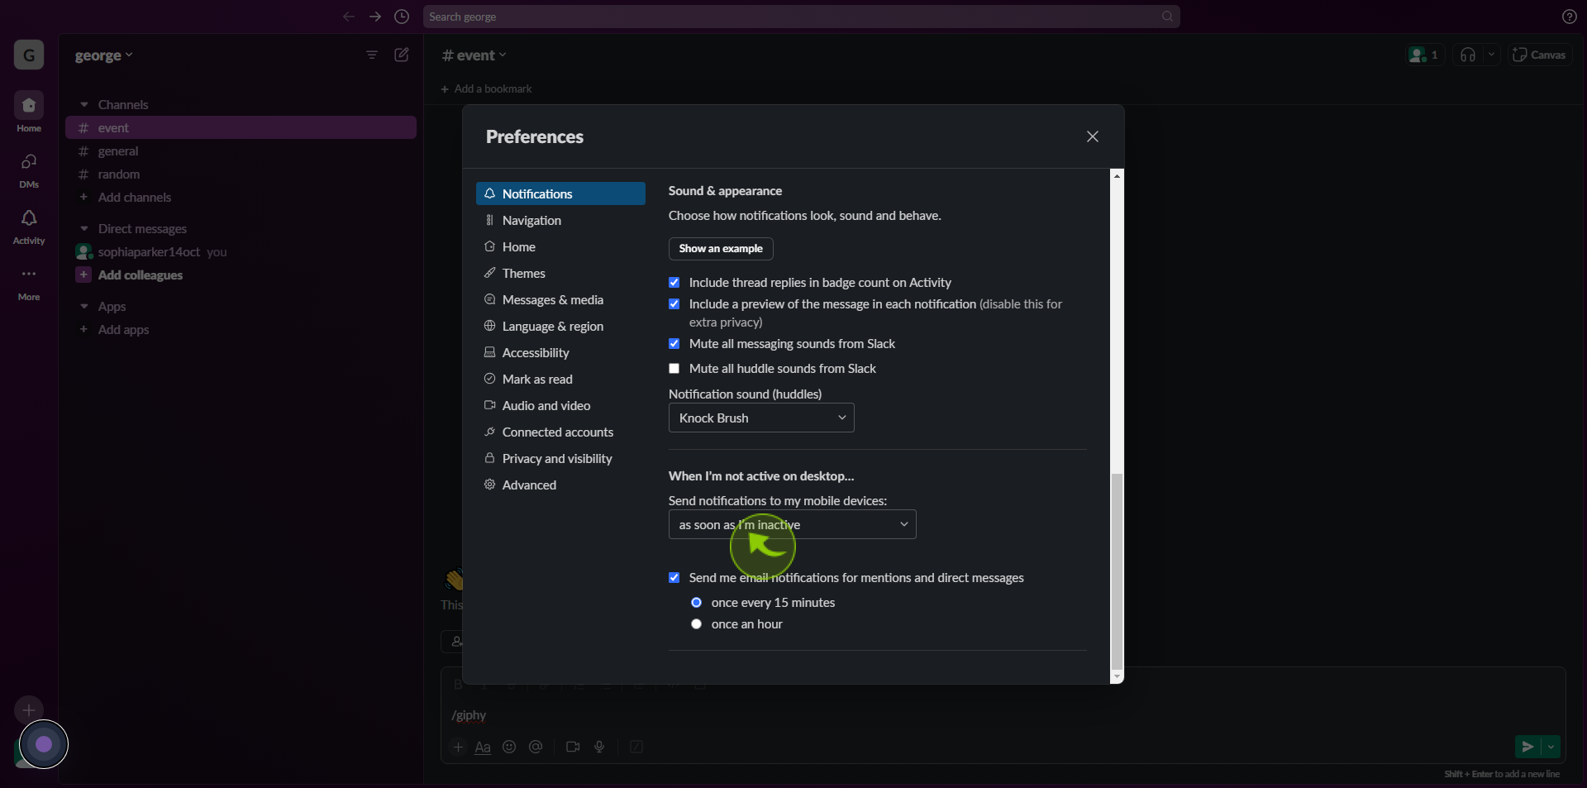Open the DMs sidebar icon
The height and width of the screenshot is (788, 1587).
29,162
